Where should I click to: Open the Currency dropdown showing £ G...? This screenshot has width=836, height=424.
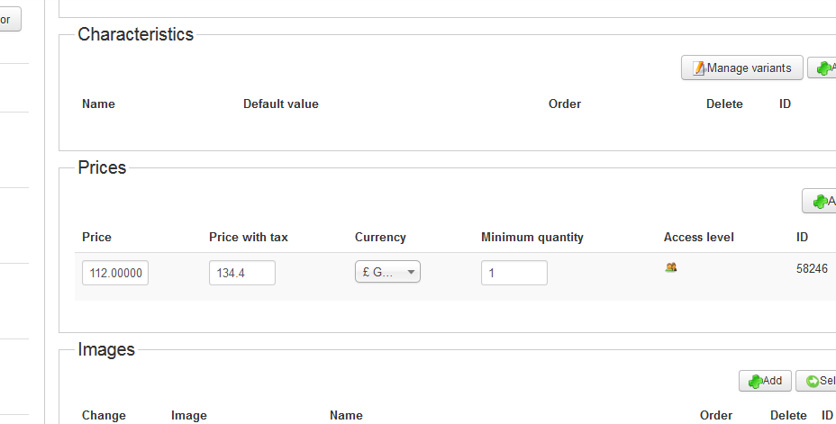tap(387, 272)
